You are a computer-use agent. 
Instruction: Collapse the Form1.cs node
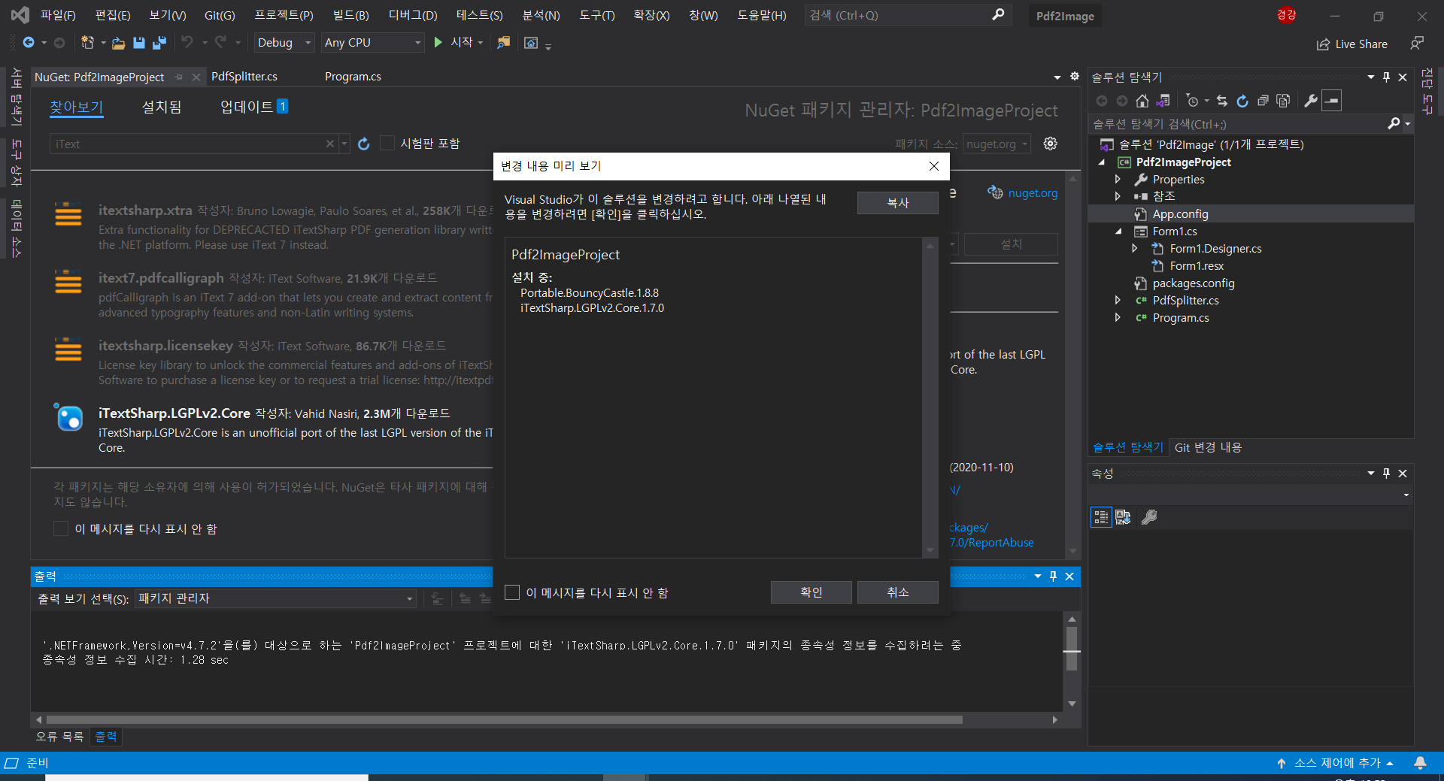coord(1118,232)
